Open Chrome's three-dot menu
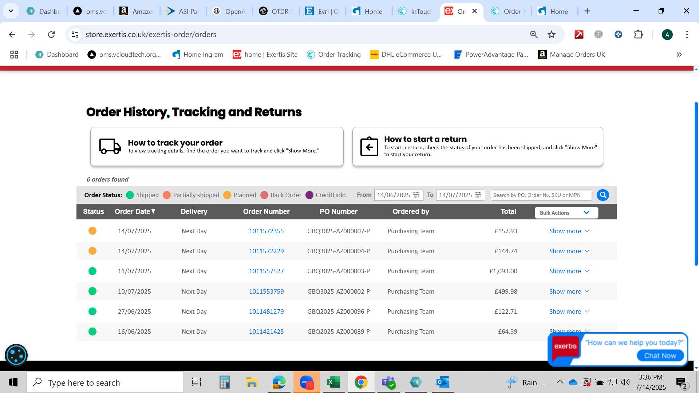699x393 pixels. coord(687,35)
